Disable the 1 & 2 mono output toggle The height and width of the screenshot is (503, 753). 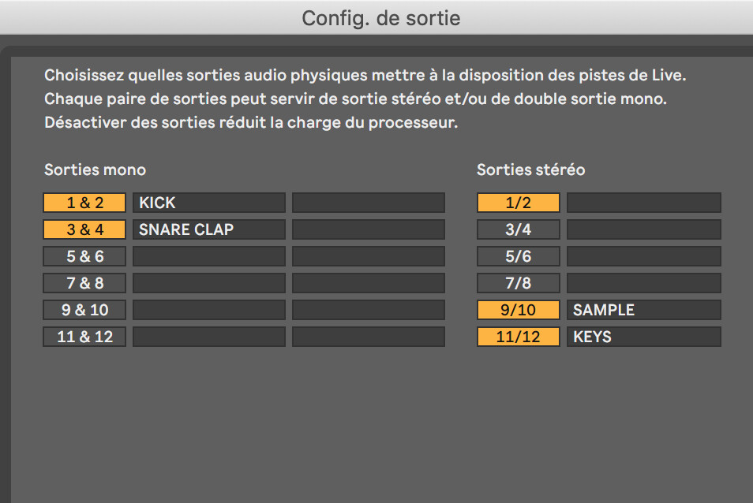[x=84, y=203]
